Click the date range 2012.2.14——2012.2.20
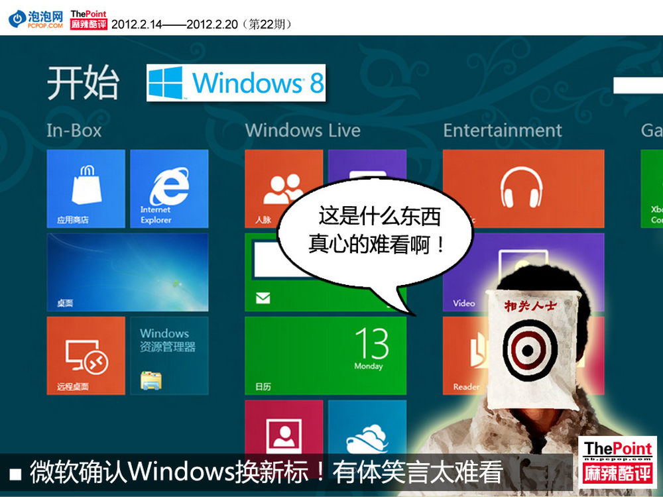This screenshot has width=663, height=497. click(x=174, y=24)
